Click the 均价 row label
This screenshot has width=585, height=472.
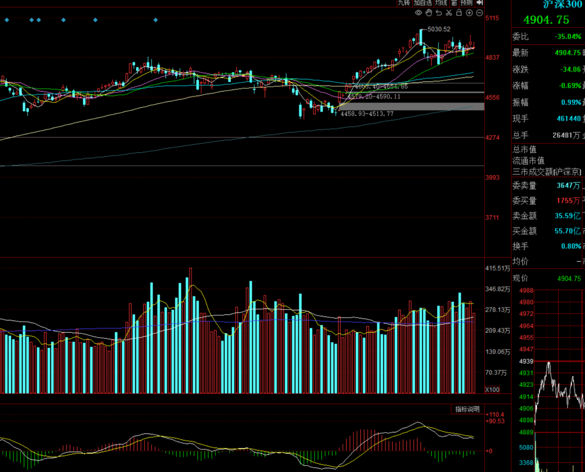(520, 262)
